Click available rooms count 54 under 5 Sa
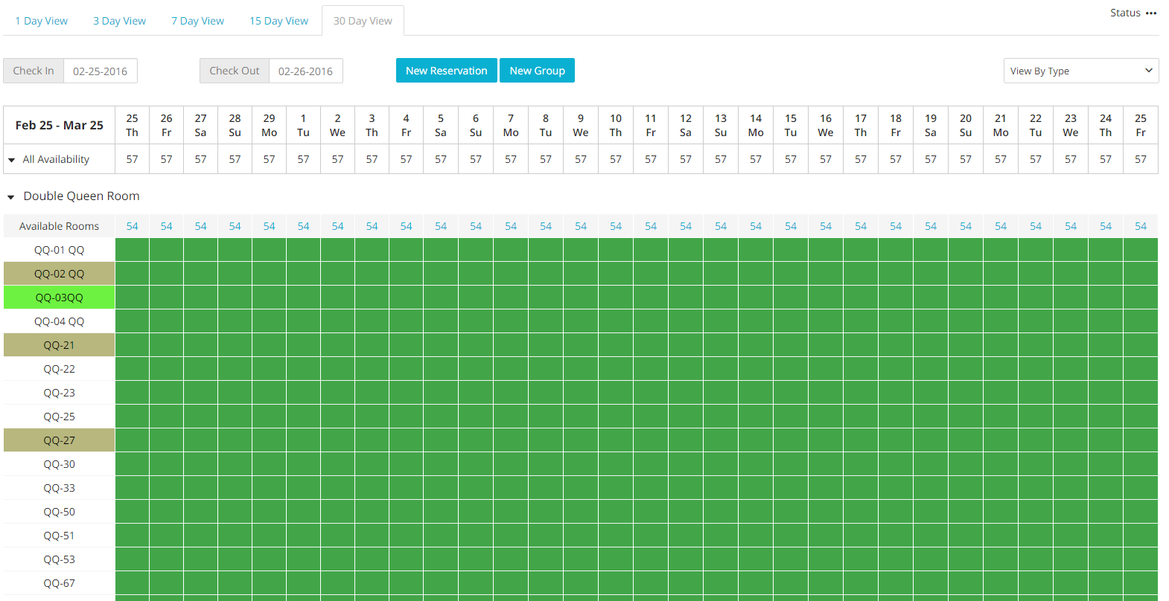The image size is (1169, 601). (441, 226)
